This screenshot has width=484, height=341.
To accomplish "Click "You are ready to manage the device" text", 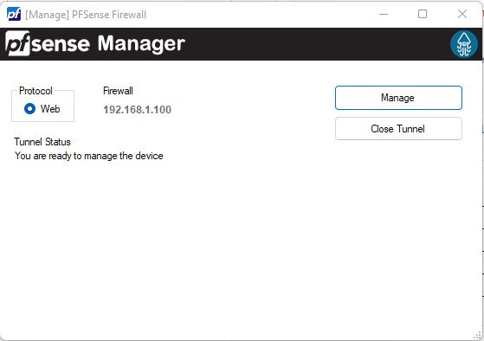I will [x=89, y=156].
